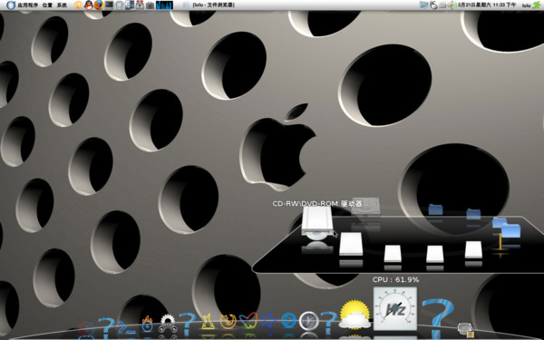Open the colorful butterfly icon in dock
Screen dimensions: 544x340
[248, 321]
